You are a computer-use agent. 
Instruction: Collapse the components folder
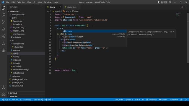click(x=26, y=44)
